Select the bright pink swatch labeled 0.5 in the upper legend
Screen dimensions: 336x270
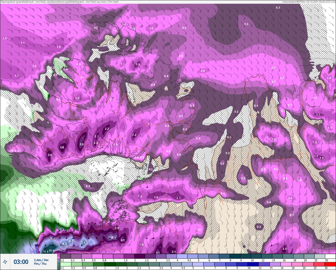[97, 256]
